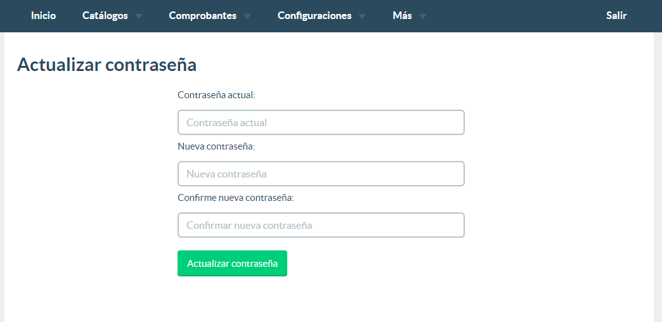Expand the Catálogos dropdown arrow
The width and height of the screenshot is (662, 322).
coord(139,16)
